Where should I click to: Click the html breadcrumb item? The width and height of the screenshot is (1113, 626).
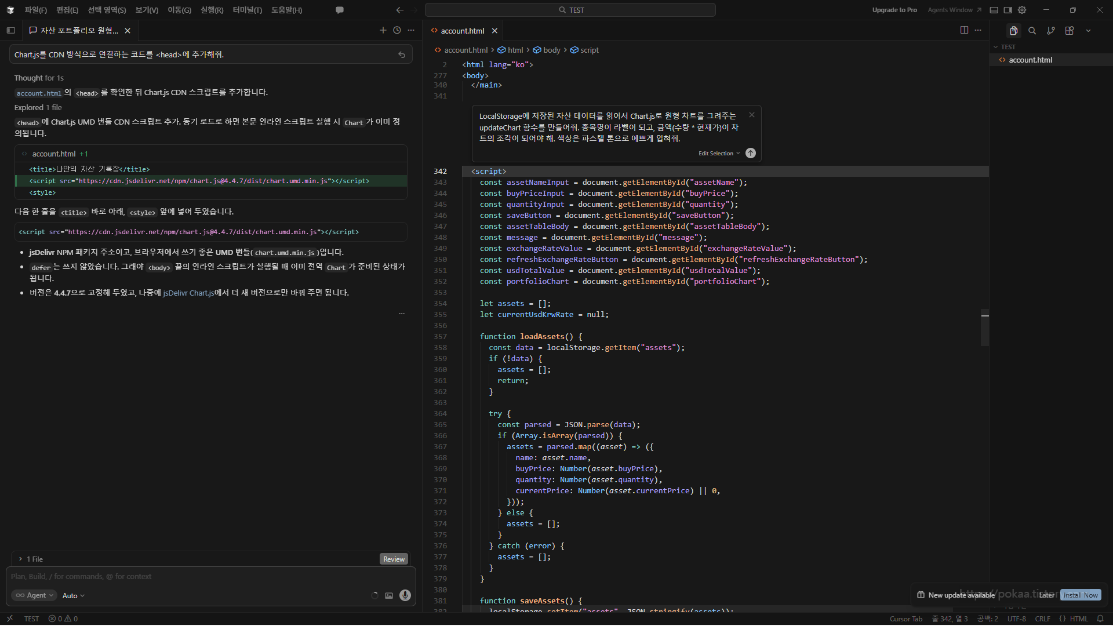pos(510,50)
